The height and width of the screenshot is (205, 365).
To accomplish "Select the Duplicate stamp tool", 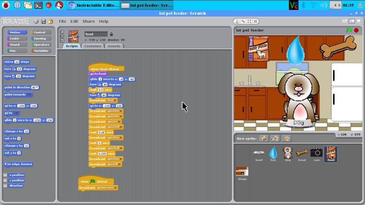I will (237, 21).
